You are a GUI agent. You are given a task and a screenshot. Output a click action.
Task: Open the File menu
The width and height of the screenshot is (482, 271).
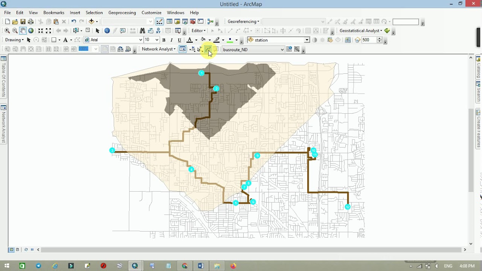pos(8,12)
